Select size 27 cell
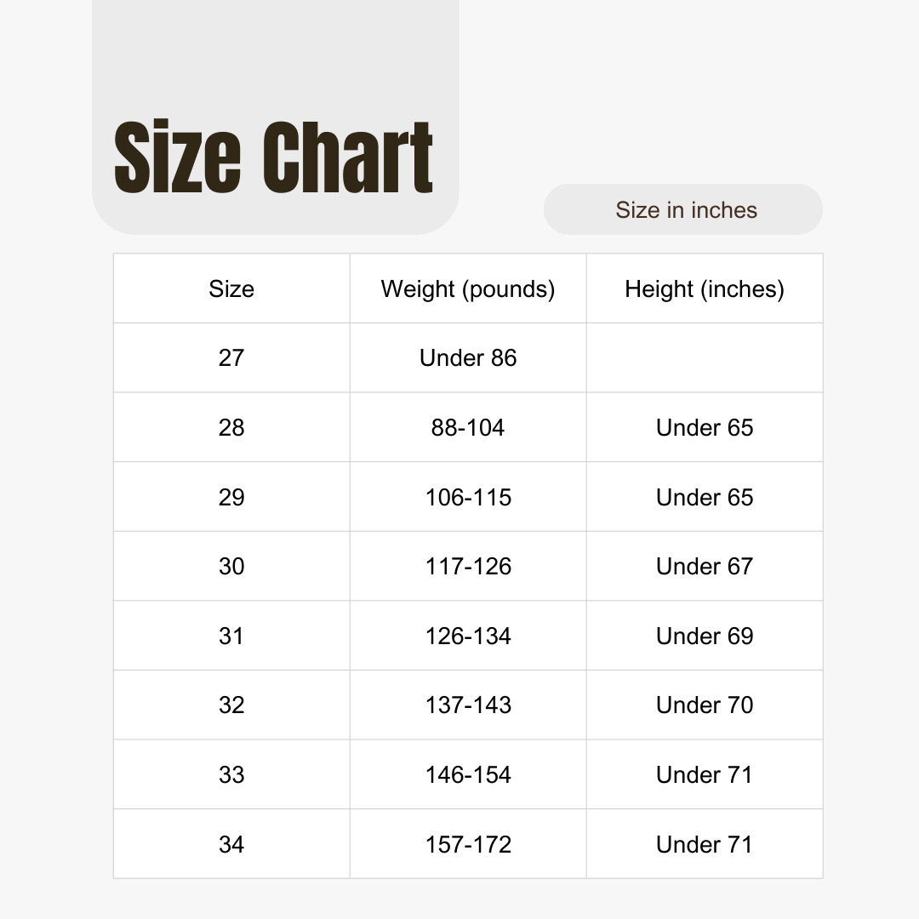Viewport: 919px width, 919px height. click(231, 357)
